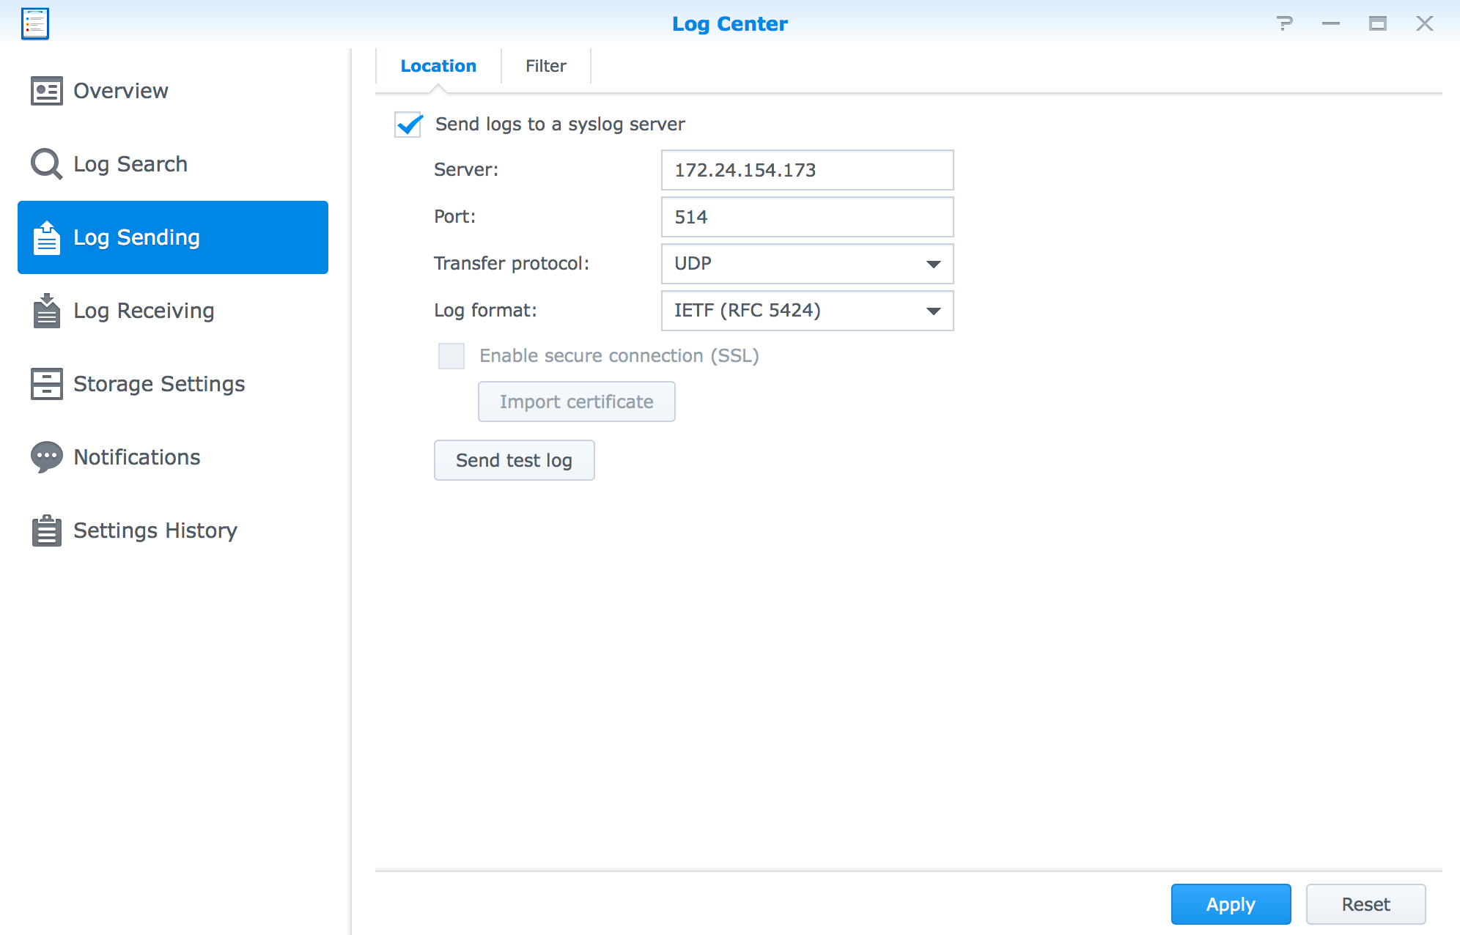Viewport: 1460px width, 935px height.
Task: Click the Overview sidebar icon
Action: click(46, 91)
